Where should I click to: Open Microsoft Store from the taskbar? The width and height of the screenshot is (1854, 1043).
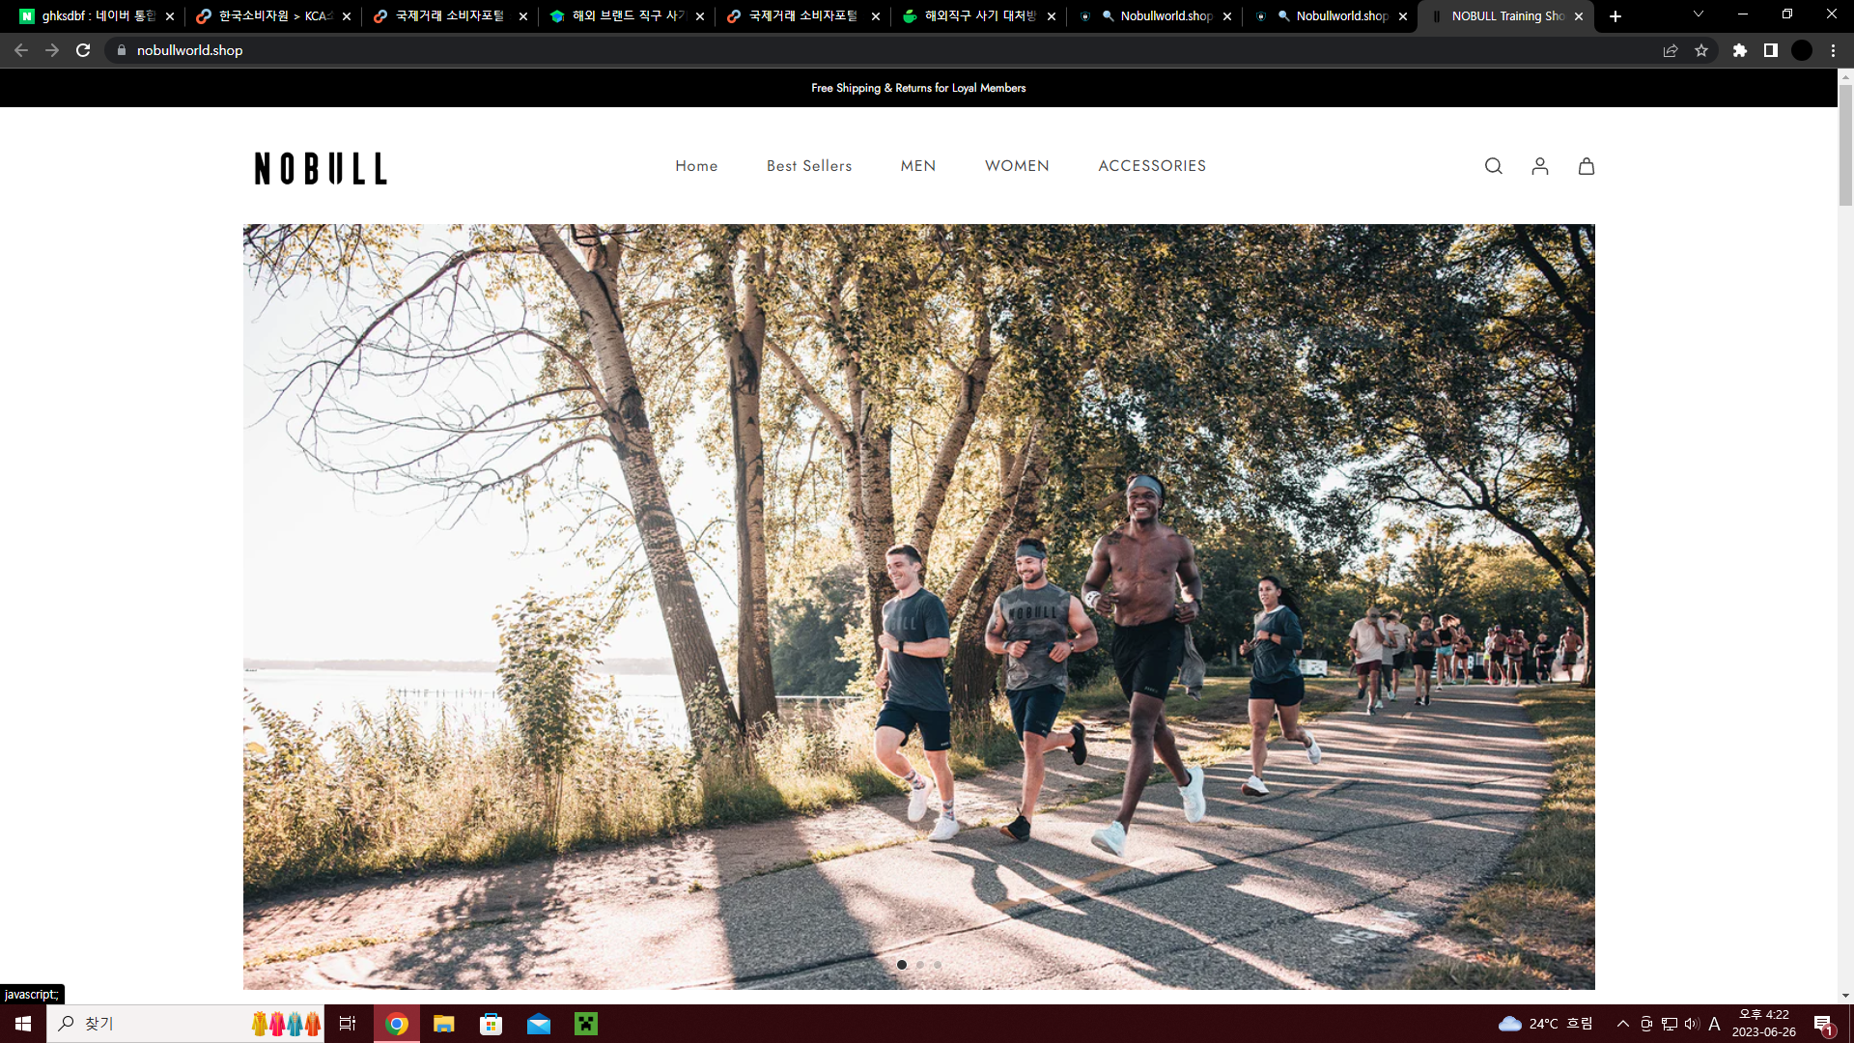(492, 1024)
